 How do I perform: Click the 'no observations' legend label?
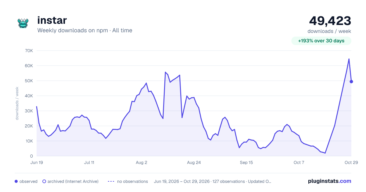tap(132, 181)
